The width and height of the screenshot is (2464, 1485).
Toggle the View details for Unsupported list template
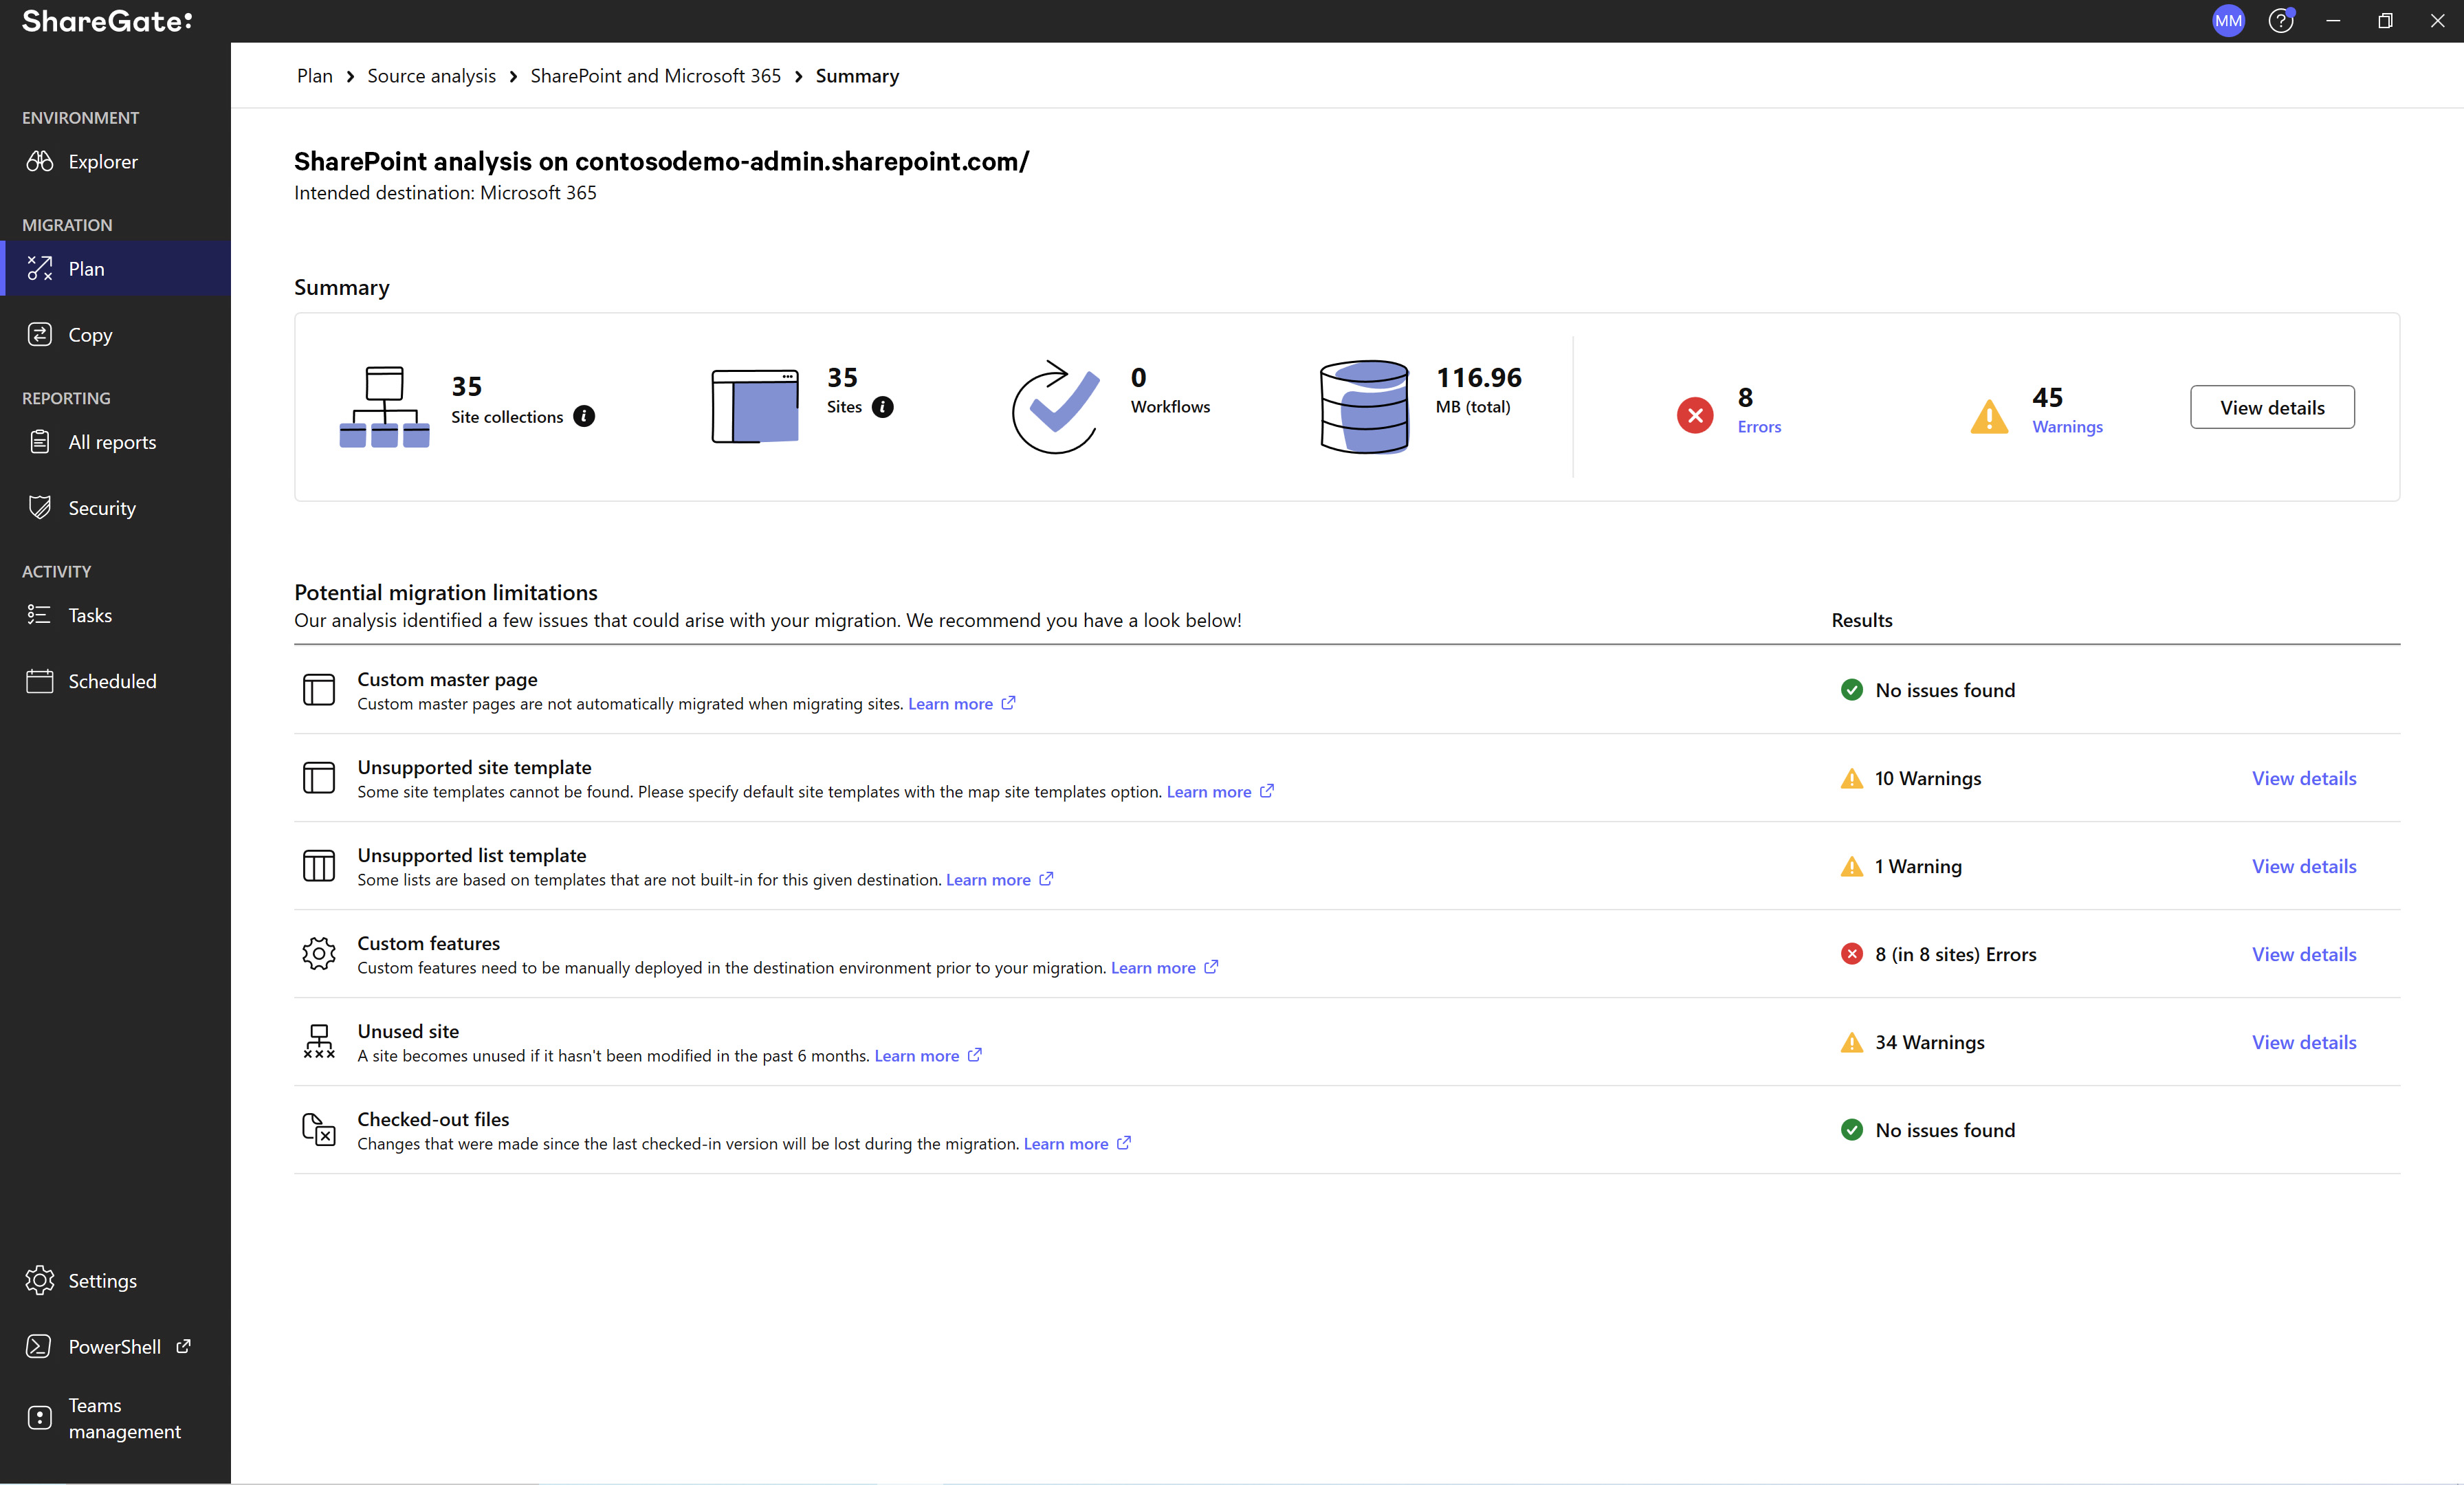(2304, 866)
